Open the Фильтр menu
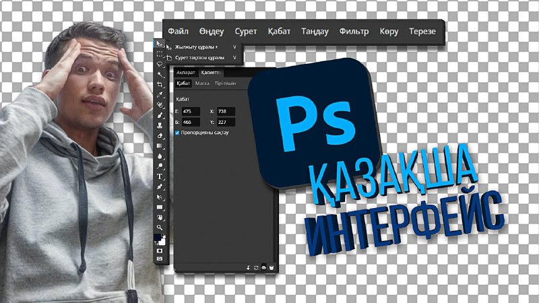 pyautogui.click(x=354, y=31)
